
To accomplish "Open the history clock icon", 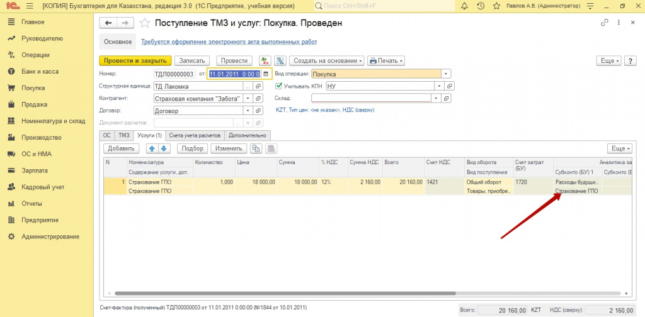I will [x=481, y=6].
